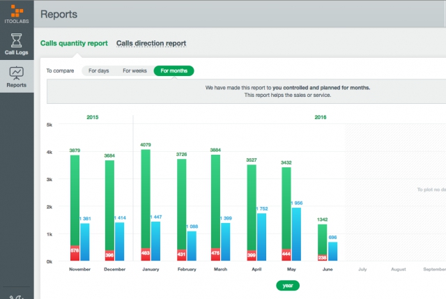
Task: Click December green bar showing 3684
Action: pos(109,205)
